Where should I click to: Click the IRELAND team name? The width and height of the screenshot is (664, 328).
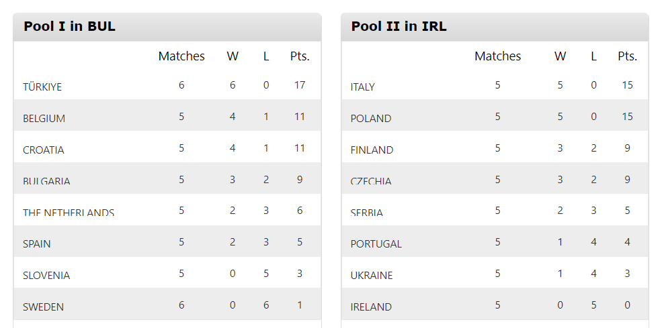(x=371, y=307)
